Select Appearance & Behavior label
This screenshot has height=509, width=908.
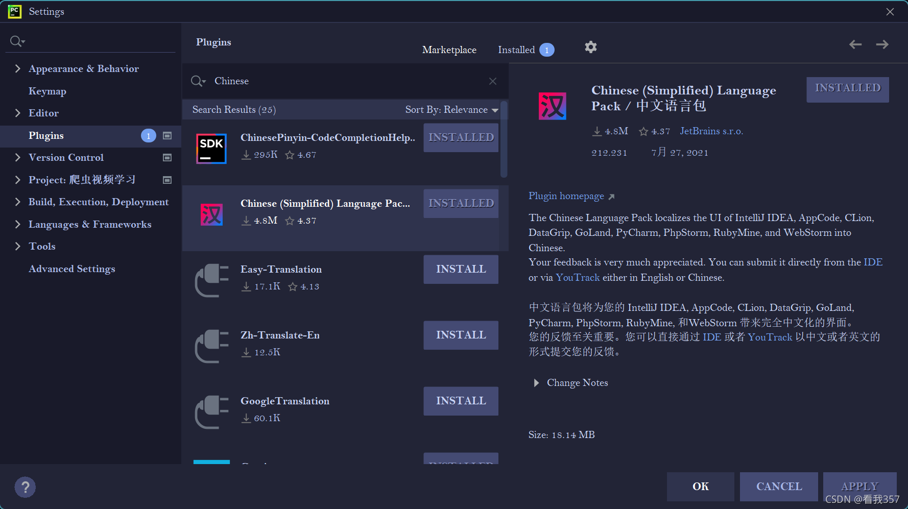[x=84, y=68]
